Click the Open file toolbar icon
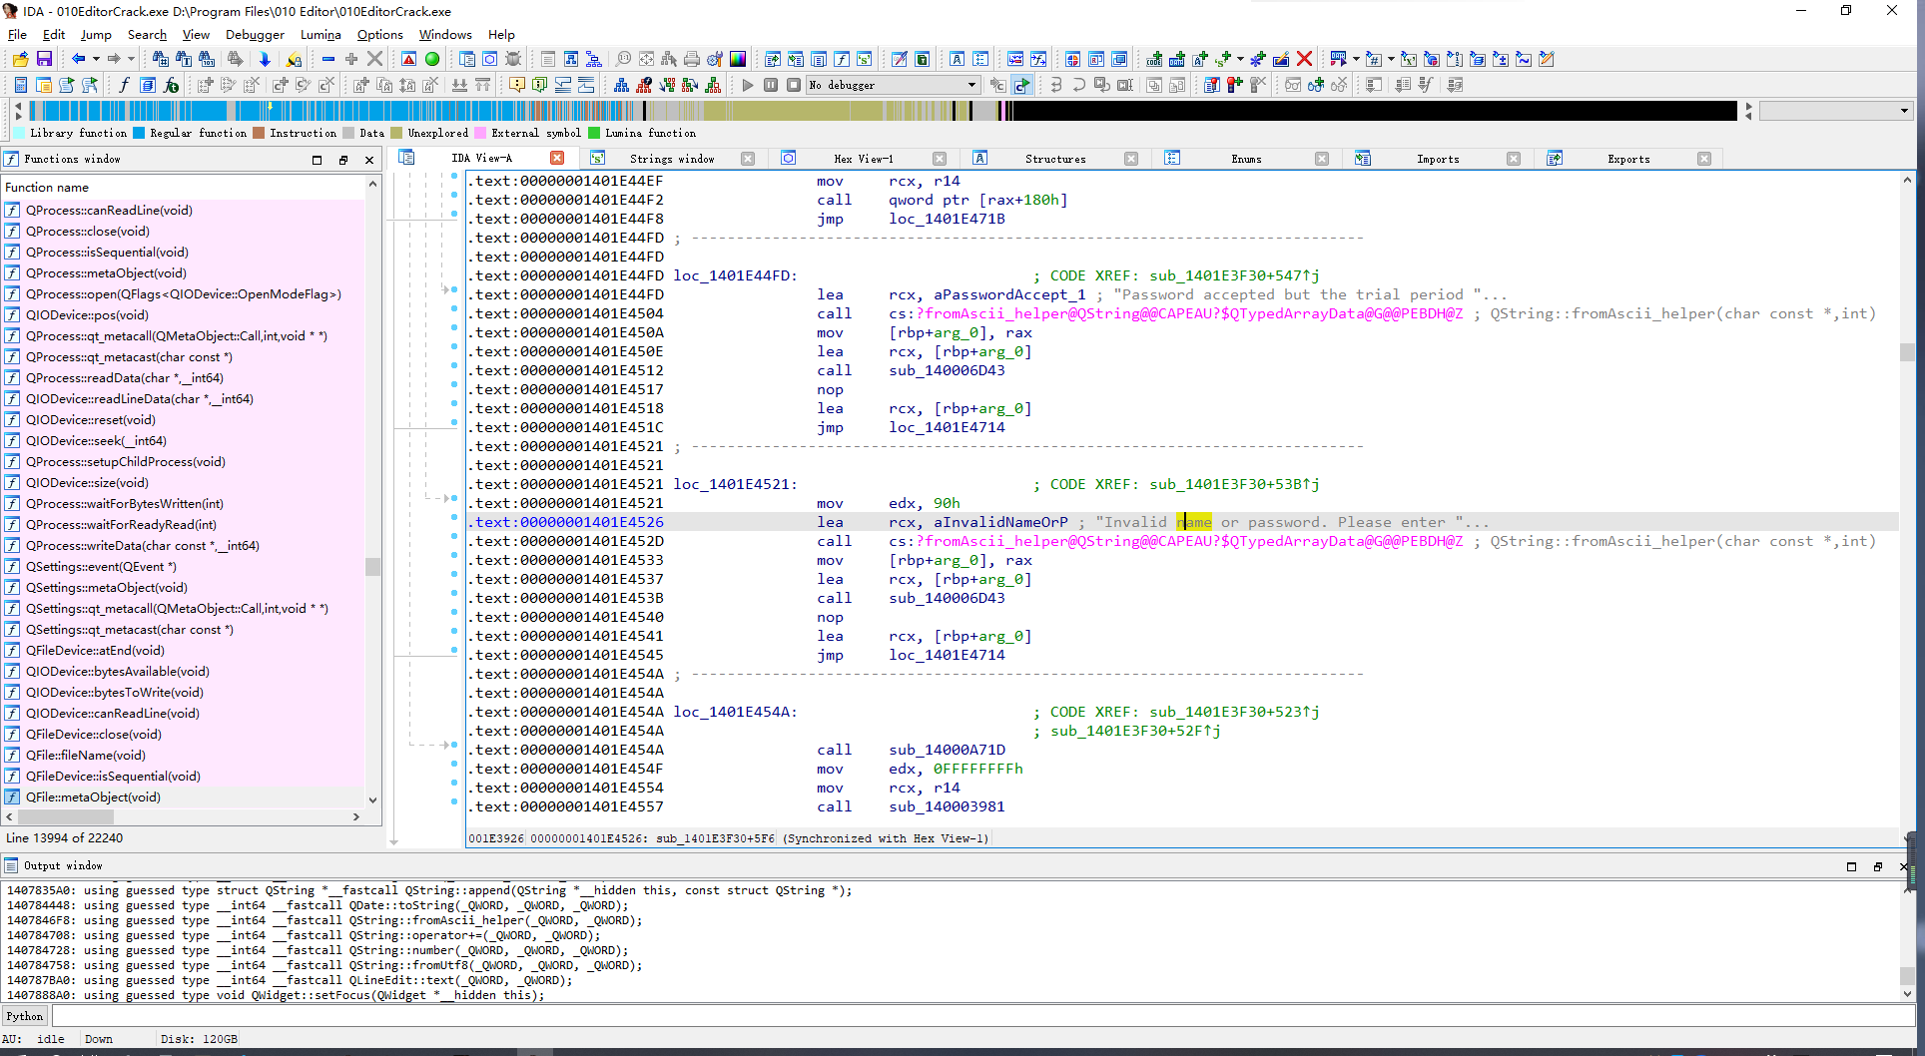Image resolution: width=1925 pixels, height=1056 pixels. 20,59
